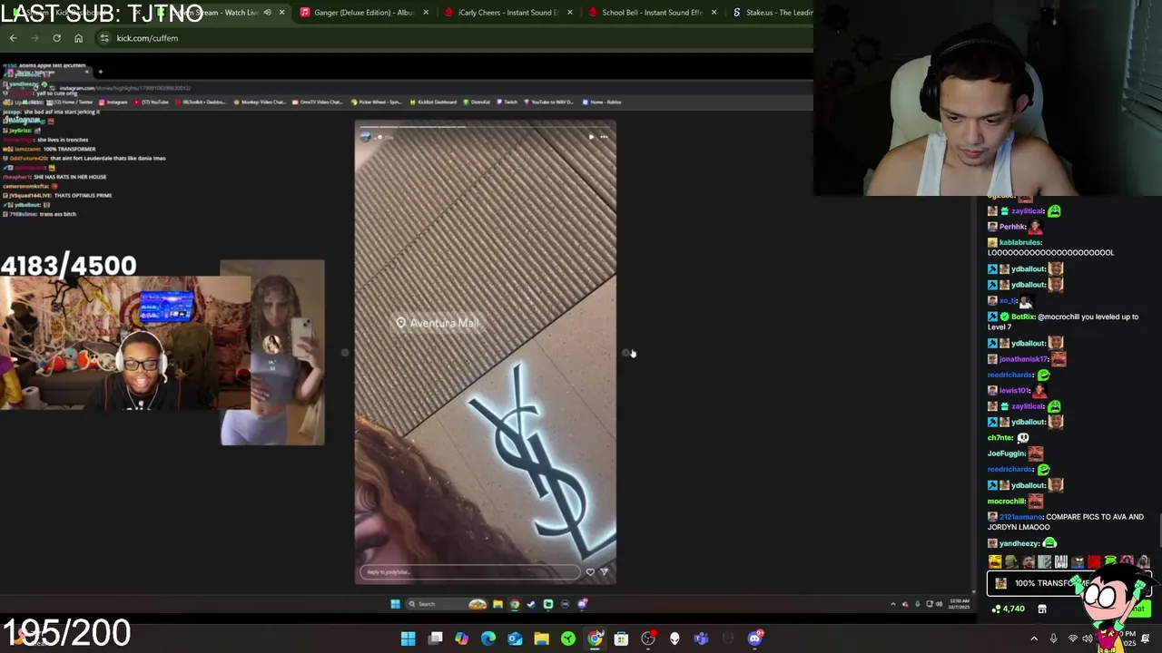This screenshot has height=653, width=1162.
Task: Open Google Chrome from the taskbar
Action: coord(595,638)
